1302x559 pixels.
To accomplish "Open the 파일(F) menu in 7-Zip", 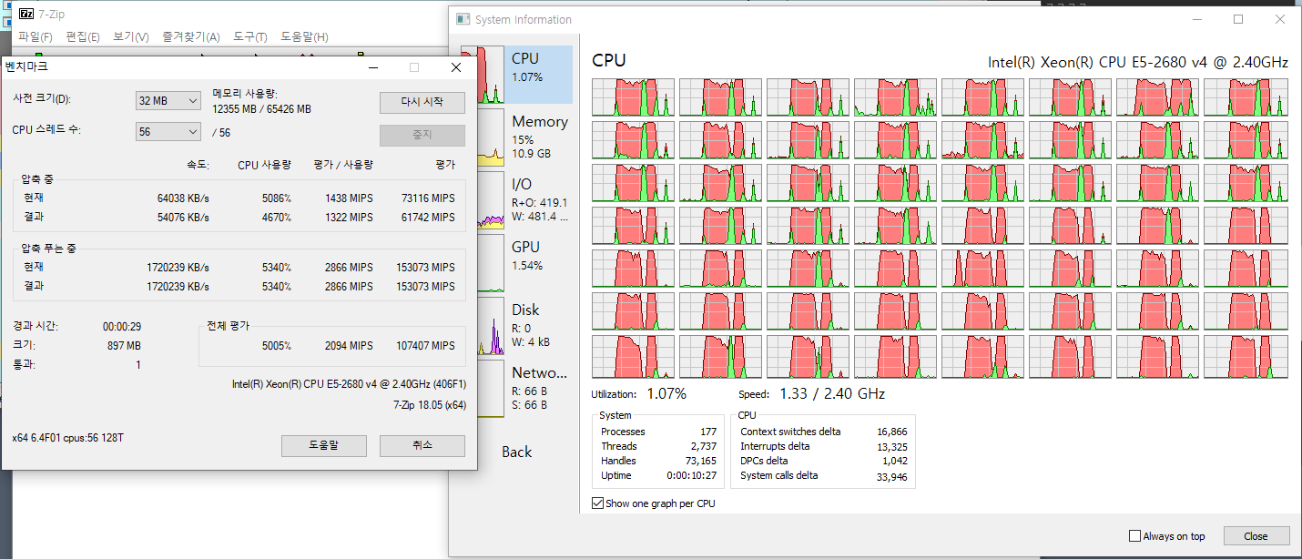I will point(36,37).
